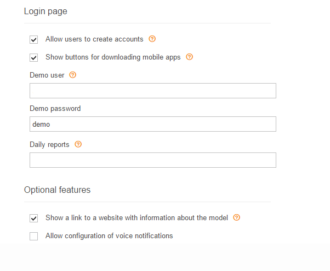
Task: Focus the Demo user text field
Action: point(153,91)
